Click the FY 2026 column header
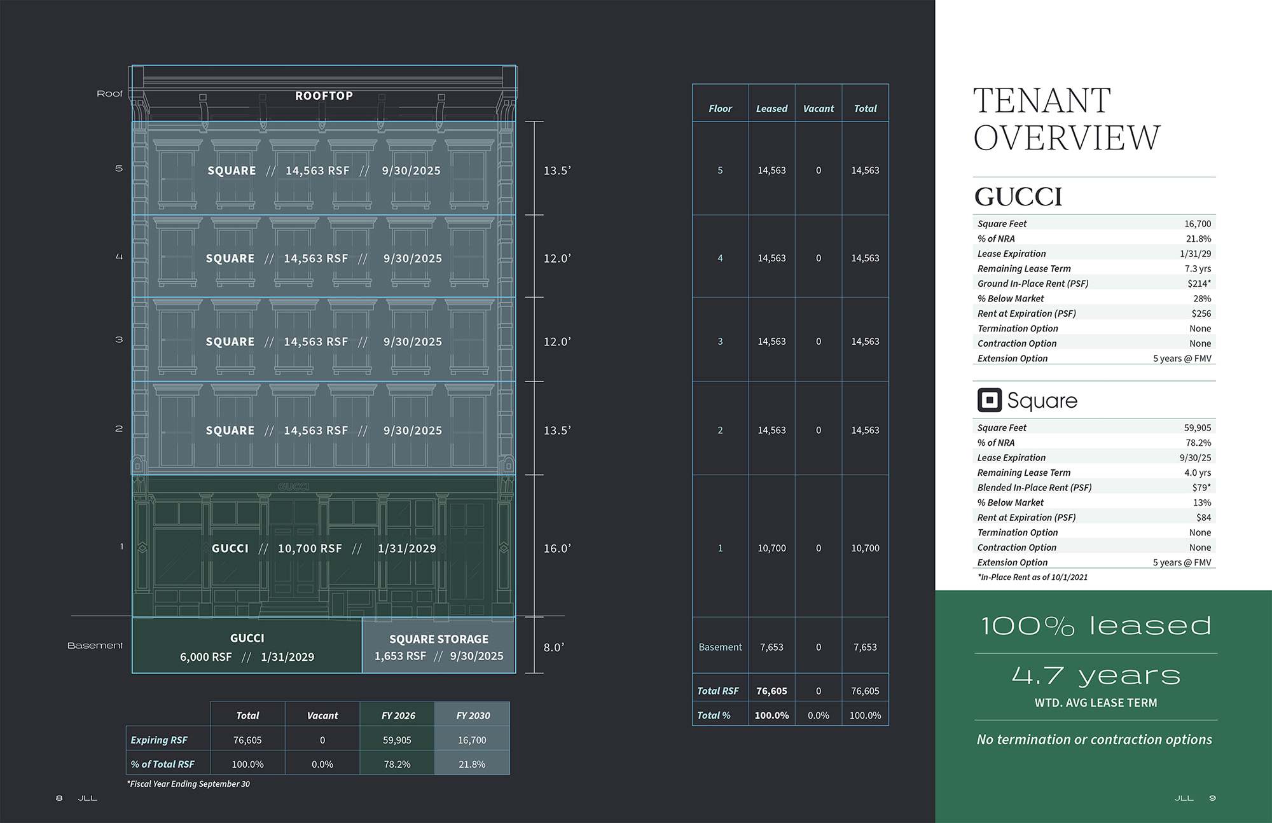Screen dimensions: 1272x823 coord(398,716)
